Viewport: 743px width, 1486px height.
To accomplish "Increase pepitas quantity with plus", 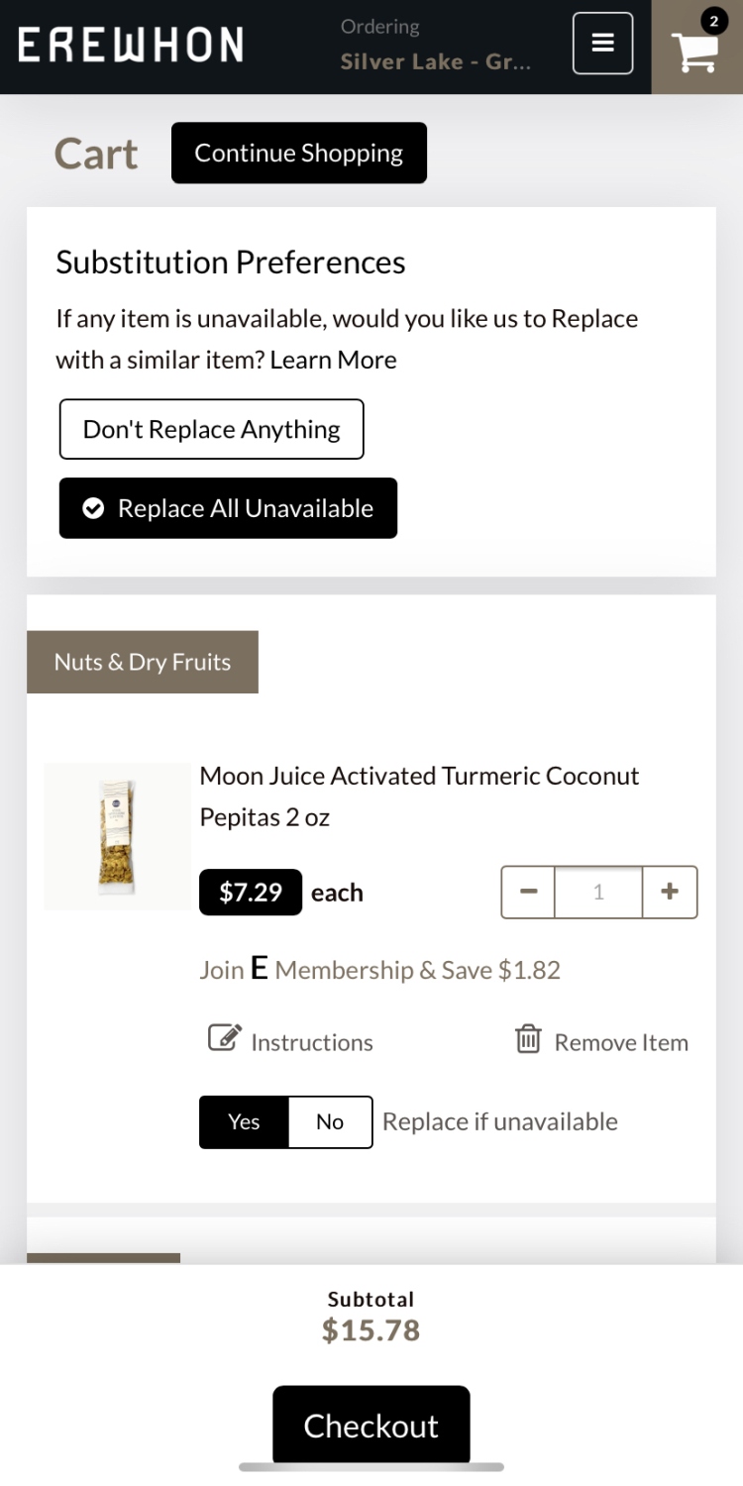I will pos(670,892).
